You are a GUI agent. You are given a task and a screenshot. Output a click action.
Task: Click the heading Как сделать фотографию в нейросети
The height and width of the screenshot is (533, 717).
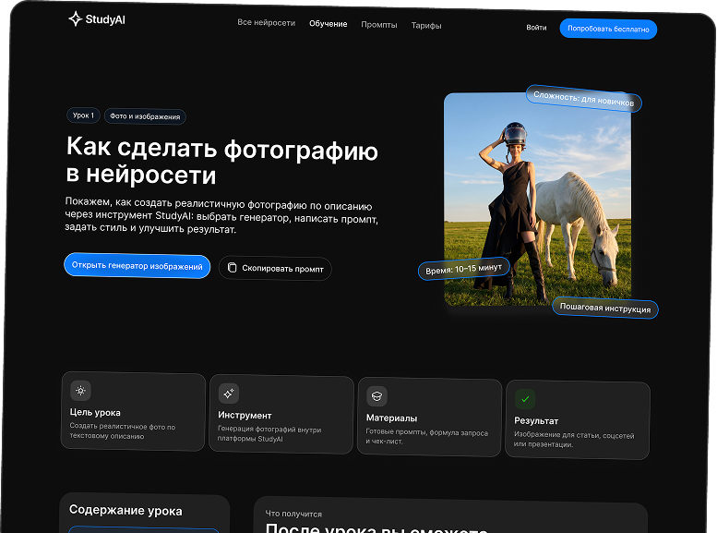coord(222,161)
